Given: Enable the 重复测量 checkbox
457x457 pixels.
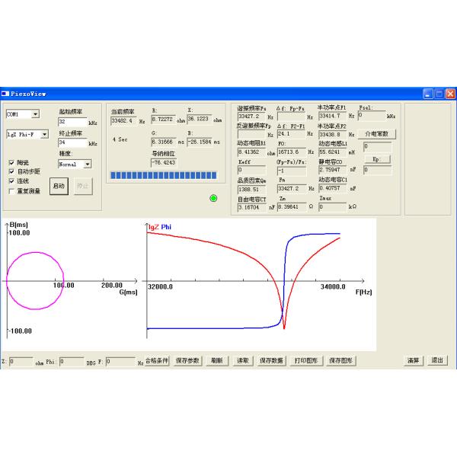Looking at the screenshot, I should 11,190.
